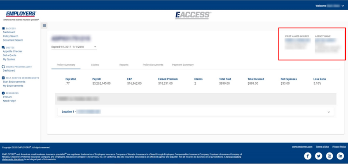Switch to the Payment Summary tab
This screenshot has height=164, width=348.
coord(183,65)
